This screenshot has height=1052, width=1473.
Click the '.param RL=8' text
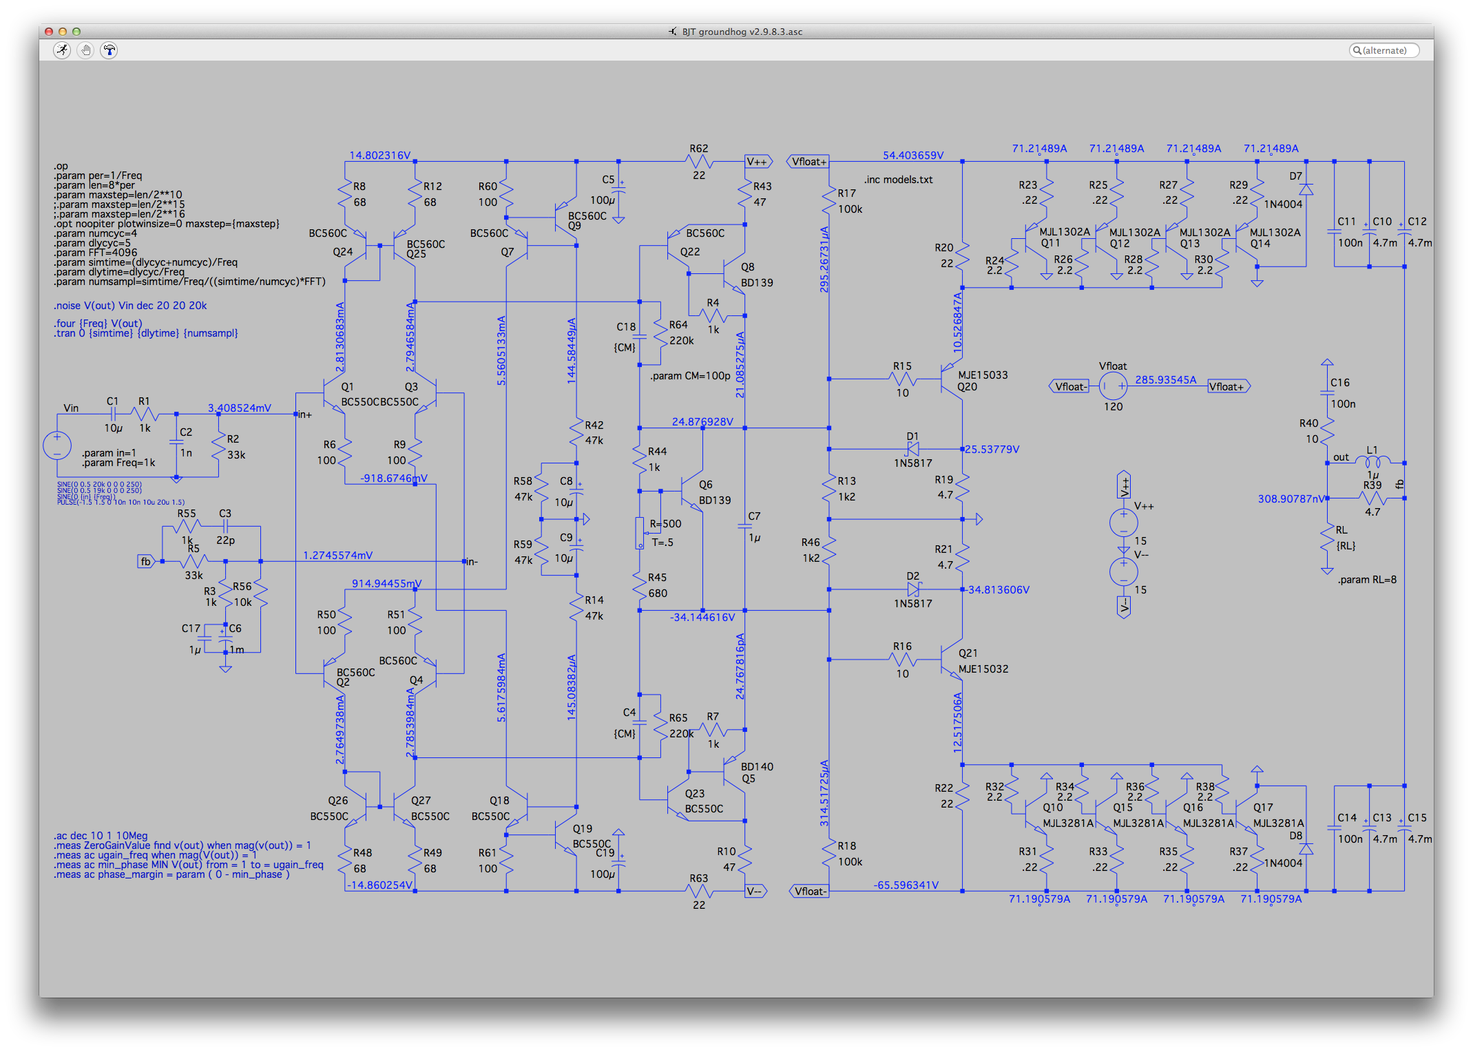tap(1367, 580)
